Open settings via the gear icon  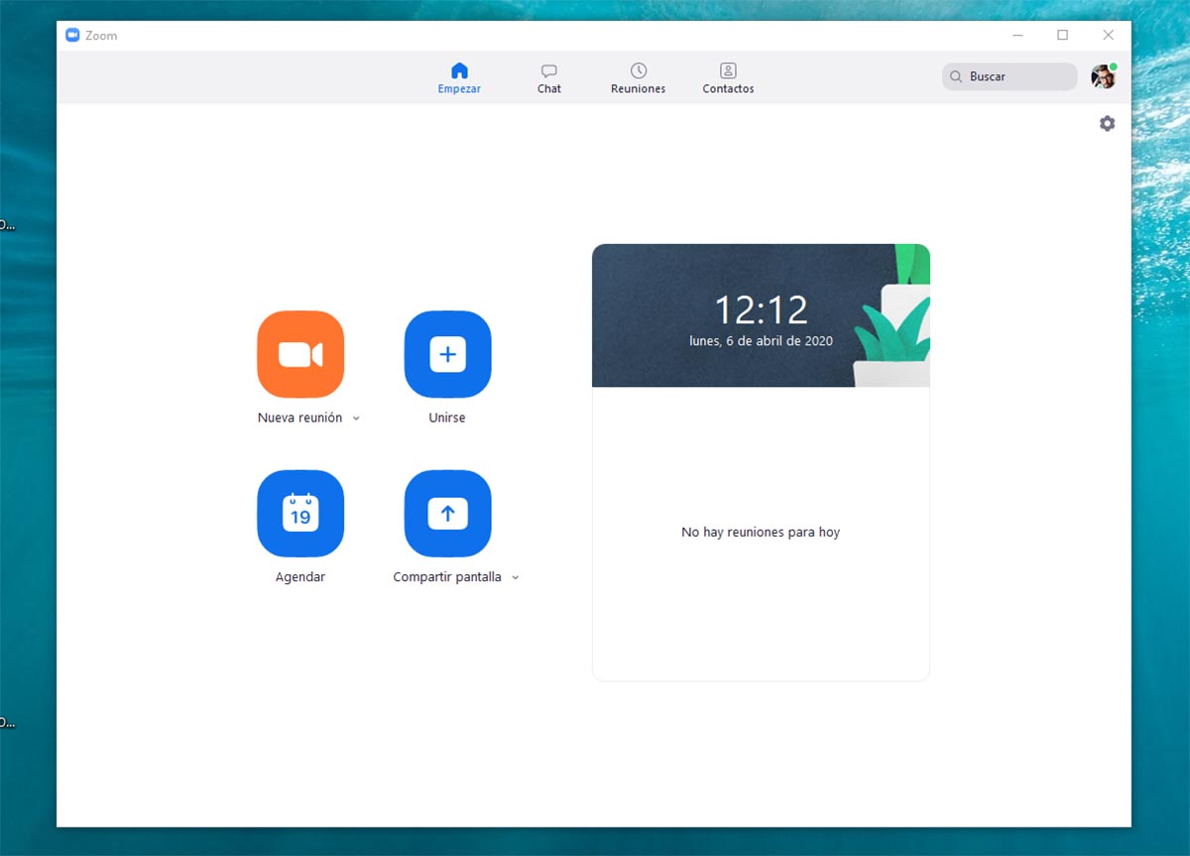coord(1107,124)
